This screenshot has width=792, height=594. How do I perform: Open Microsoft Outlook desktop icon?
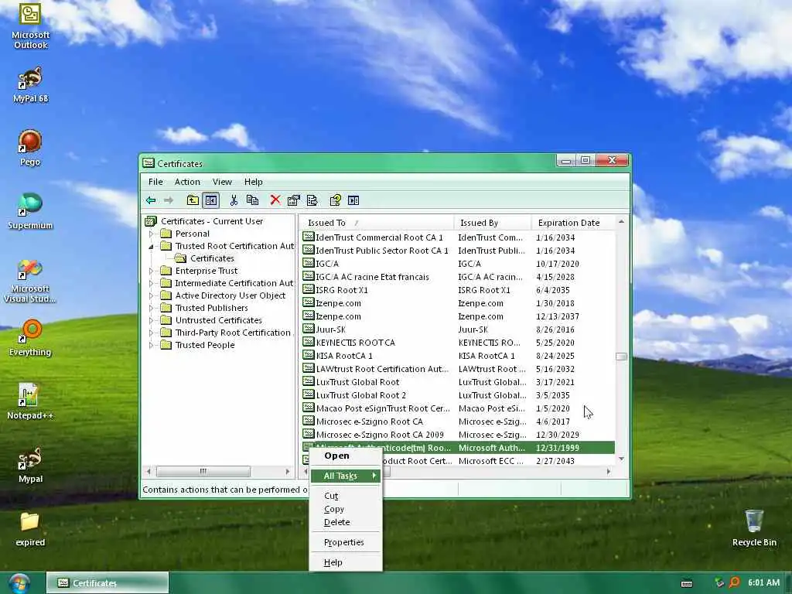click(30, 26)
